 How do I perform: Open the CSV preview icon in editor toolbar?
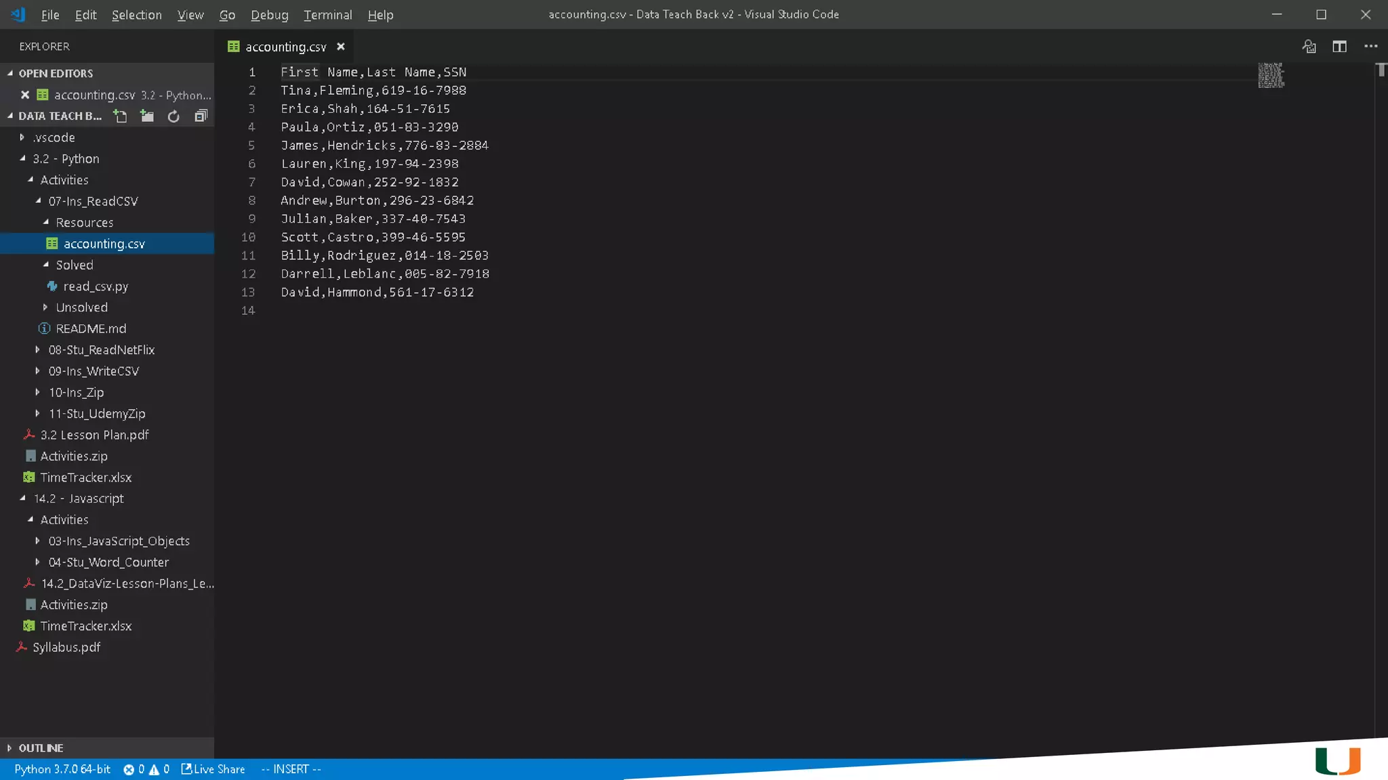[1309, 47]
